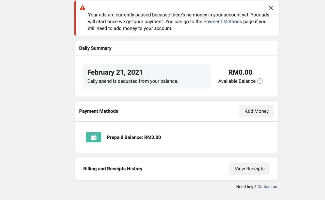
Task: Click the Daily Summary section header
Action: [x=95, y=48]
